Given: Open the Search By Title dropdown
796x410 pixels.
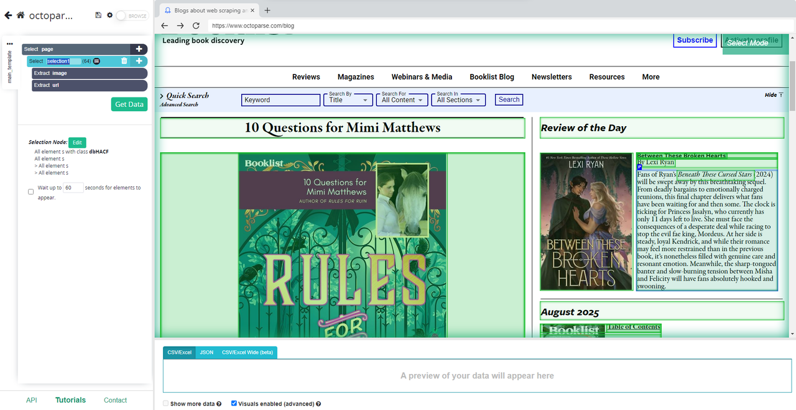Looking at the screenshot, I should [348, 100].
